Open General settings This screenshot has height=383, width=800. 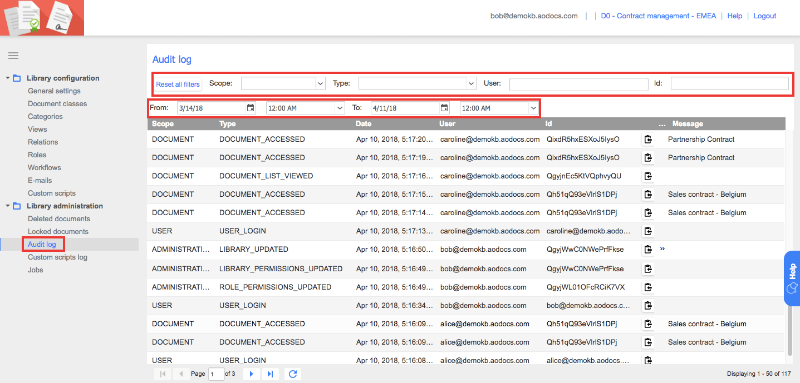pyautogui.click(x=55, y=91)
